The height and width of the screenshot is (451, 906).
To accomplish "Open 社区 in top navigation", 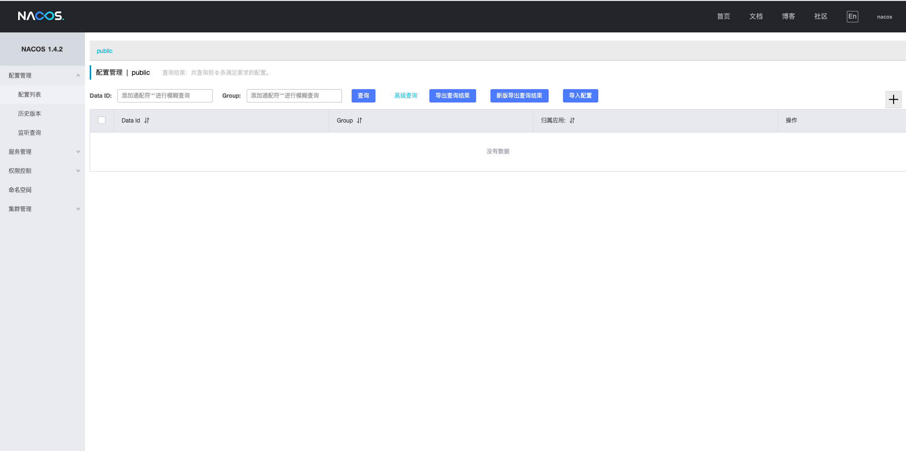I will pos(821,16).
